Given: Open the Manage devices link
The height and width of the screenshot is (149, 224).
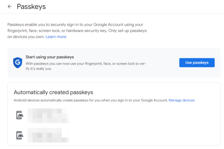Looking at the screenshot, I should (182, 100).
